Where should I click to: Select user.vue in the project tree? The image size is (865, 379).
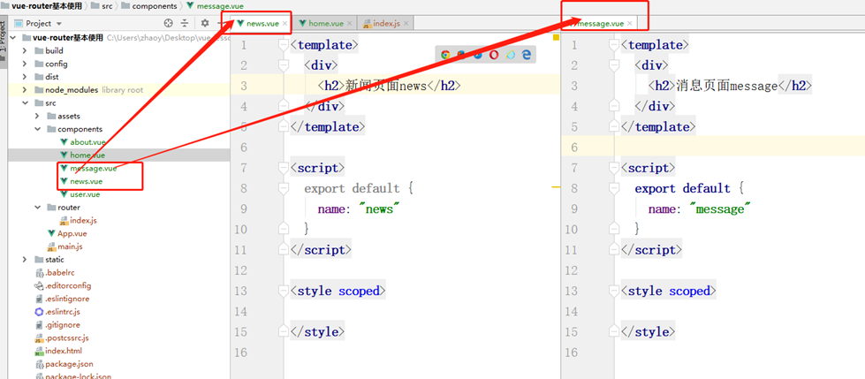pyautogui.click(x=80, y=194)
